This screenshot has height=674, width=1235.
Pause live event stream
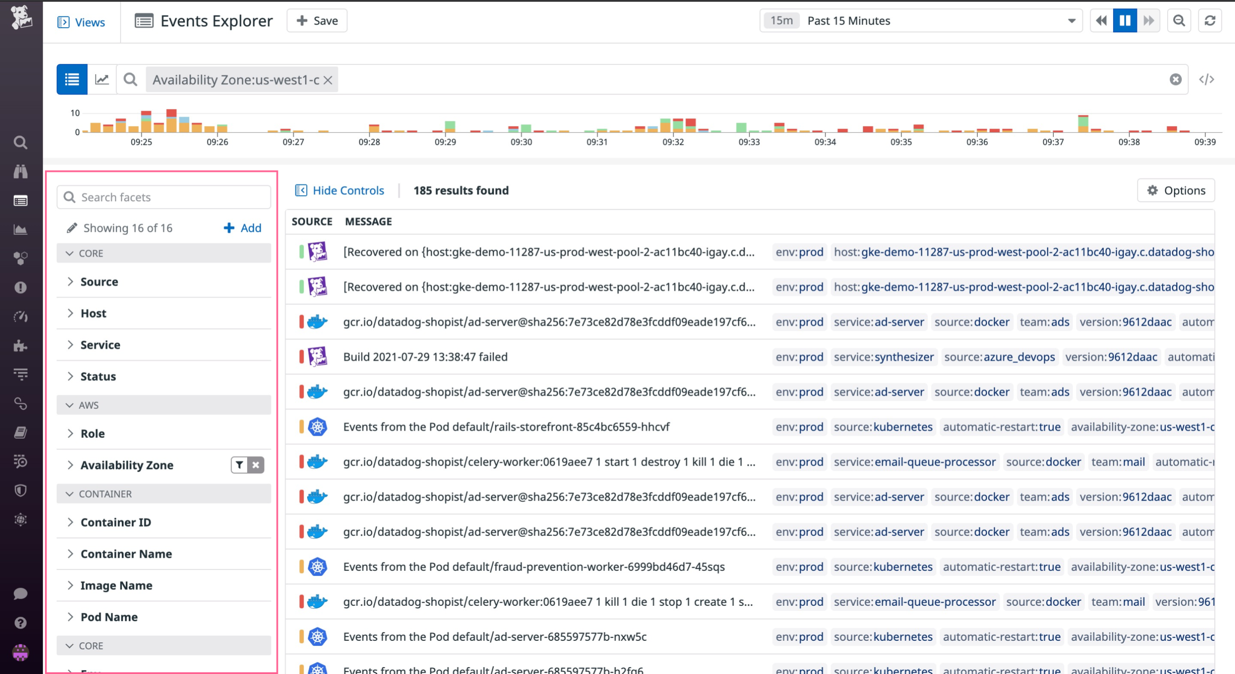pos(1125,21)
